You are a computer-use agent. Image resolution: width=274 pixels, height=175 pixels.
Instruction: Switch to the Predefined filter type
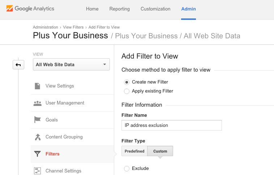point(134,151)
